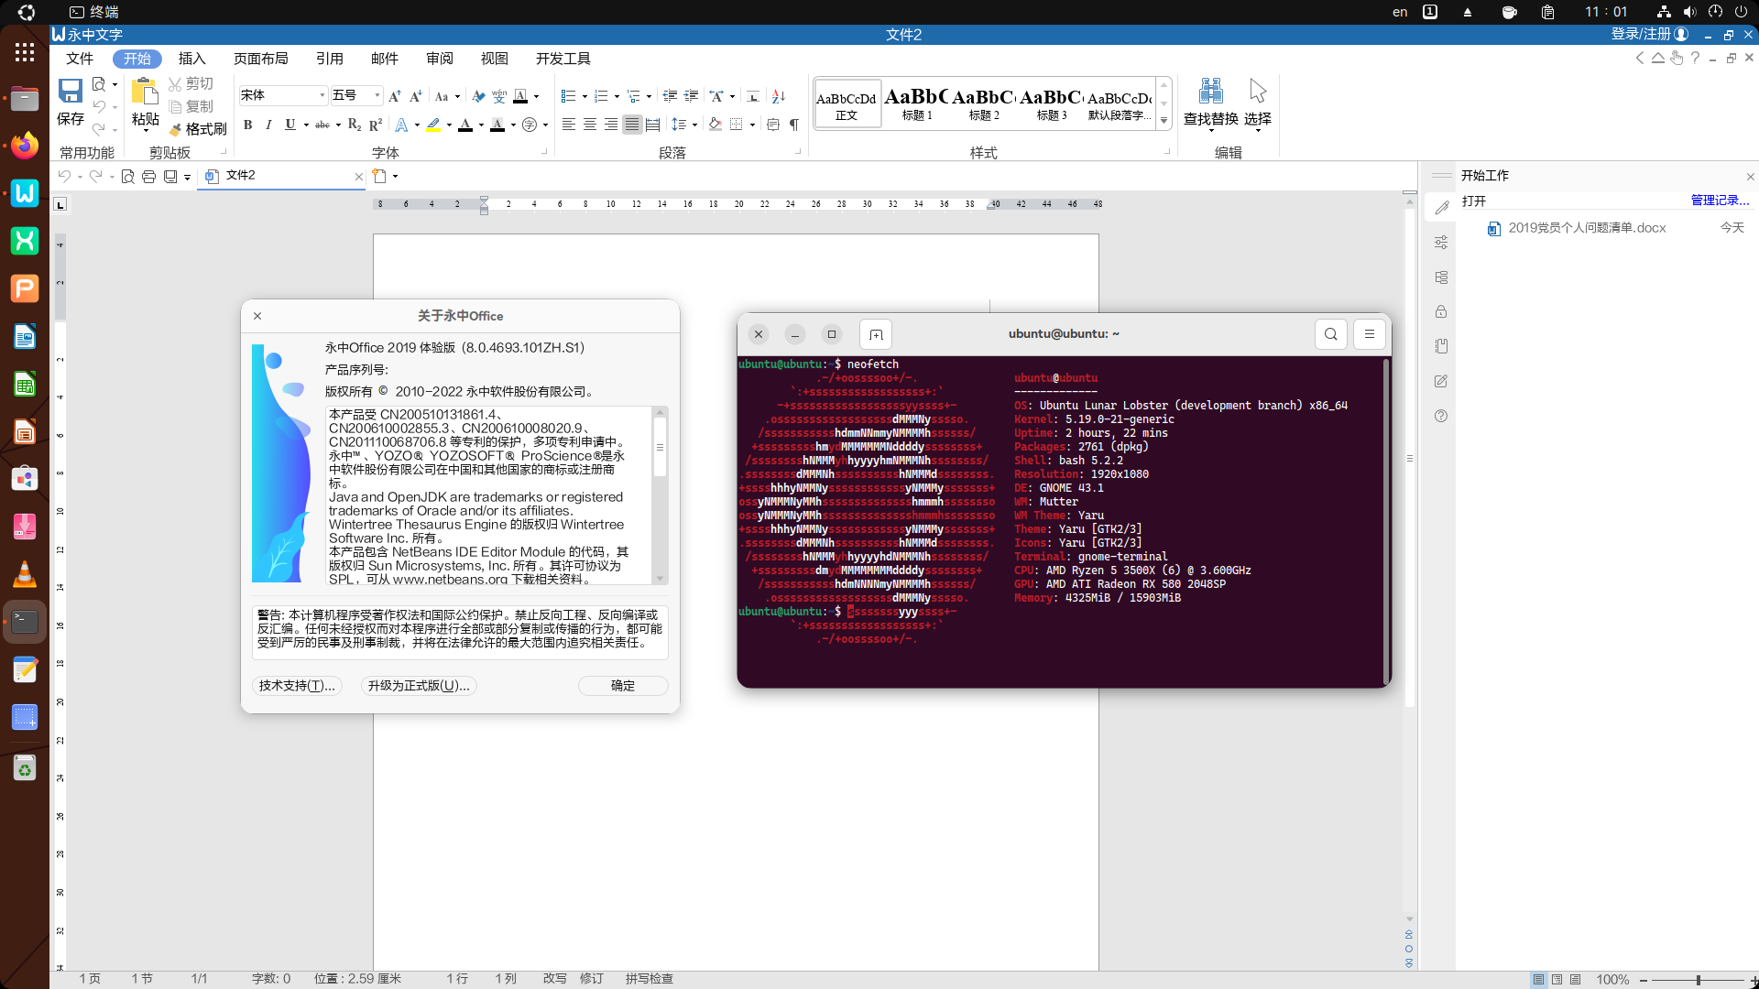
Task: Click the show paragraph marks ¶ icon
Action: 794,125
